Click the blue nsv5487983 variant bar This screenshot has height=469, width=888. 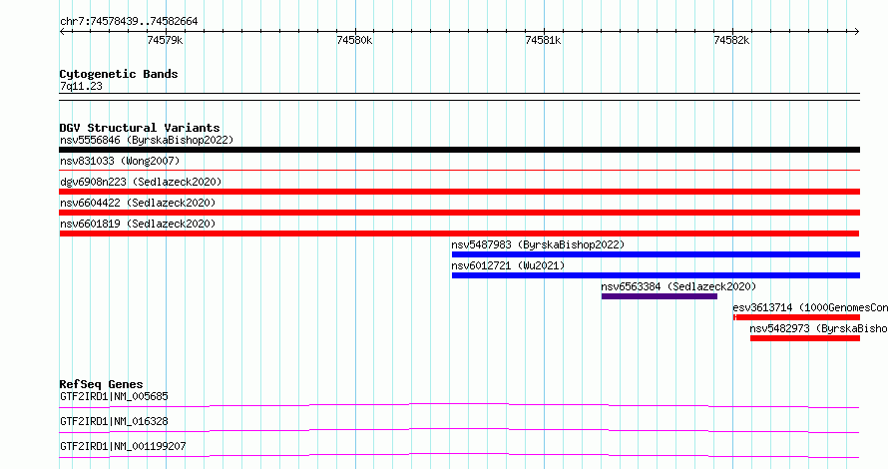pyautogui.click(x=656, y=254)
